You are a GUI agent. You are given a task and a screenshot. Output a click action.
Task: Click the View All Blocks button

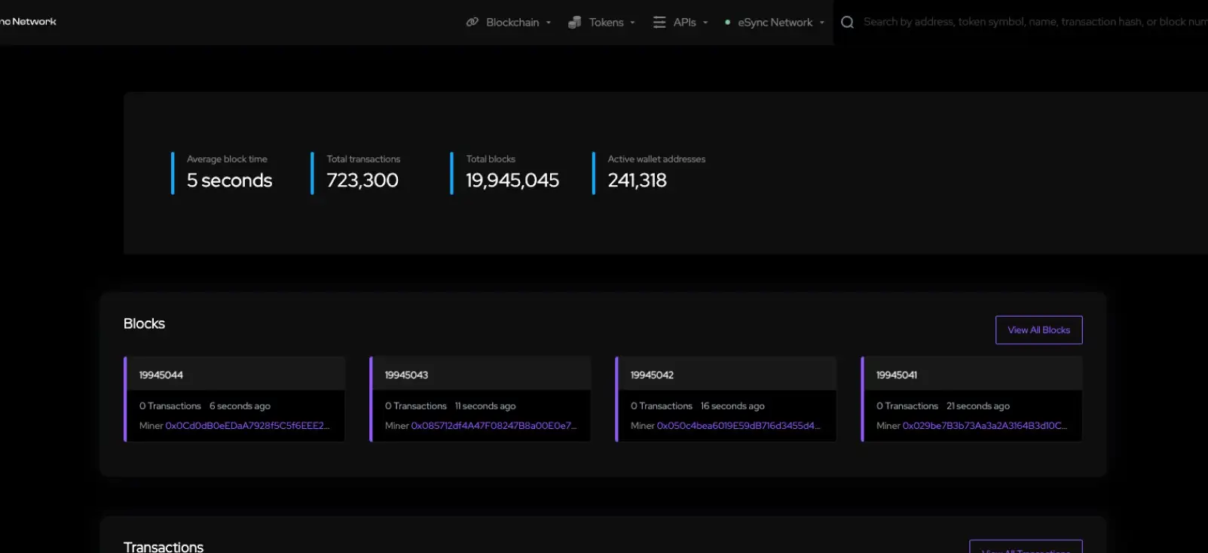1038,330
